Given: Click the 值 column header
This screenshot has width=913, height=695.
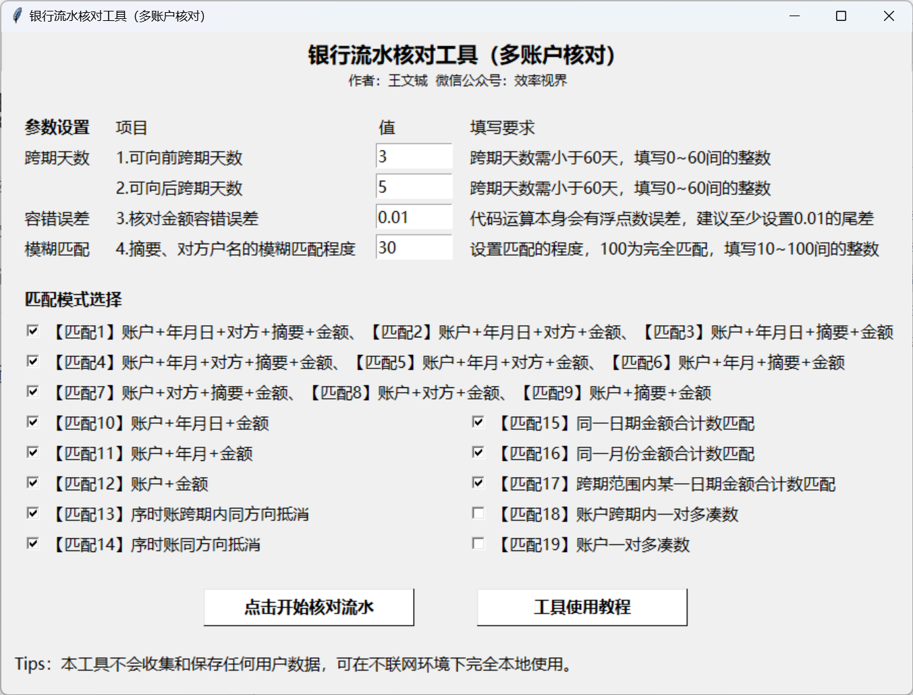Looking at the screenshot, I should pyautogui.click(x=387, y=128).
